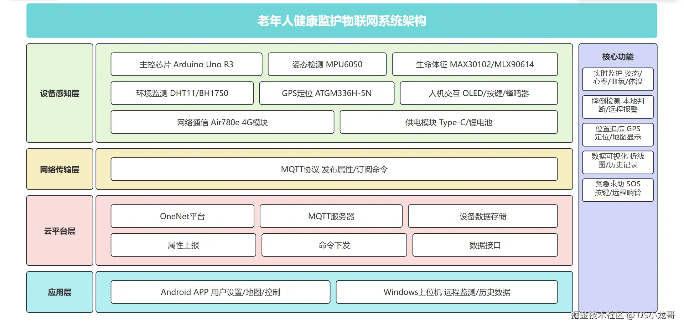Viewport: 684px width, 329px height.
Task: Select the 网络传输层 layer label
Action: pyautogui.click(x=59, y=169)
